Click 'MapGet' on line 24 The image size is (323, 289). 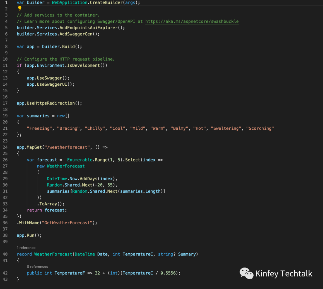tap(34, 147)
